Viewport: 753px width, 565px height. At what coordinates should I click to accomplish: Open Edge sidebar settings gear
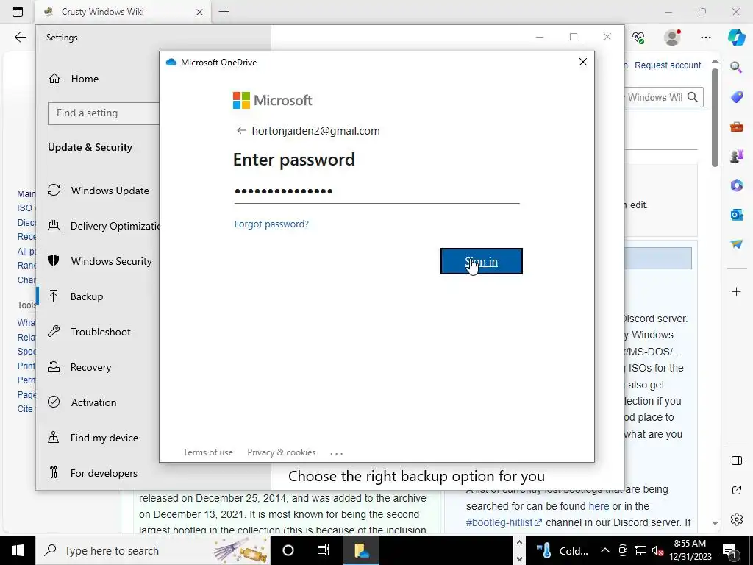(736, 519)
